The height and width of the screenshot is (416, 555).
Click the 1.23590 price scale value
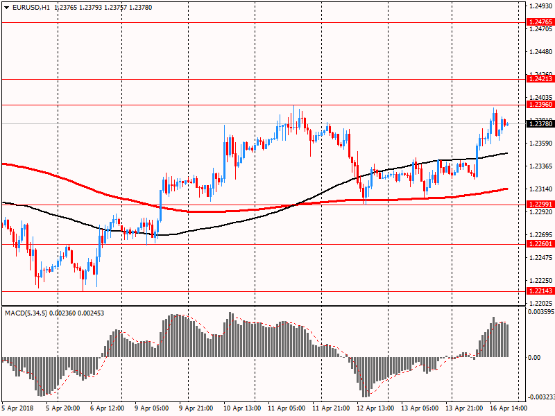(540, 144)
